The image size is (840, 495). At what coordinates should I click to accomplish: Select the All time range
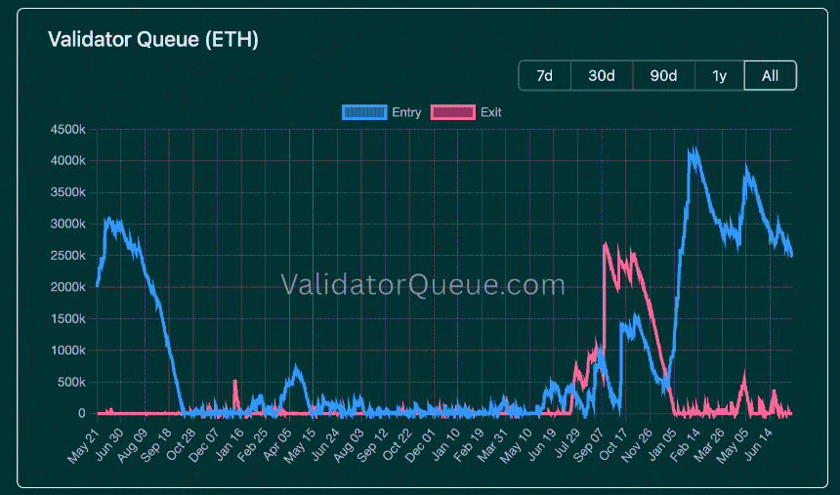pyautogui.click(x=771, y=75)
